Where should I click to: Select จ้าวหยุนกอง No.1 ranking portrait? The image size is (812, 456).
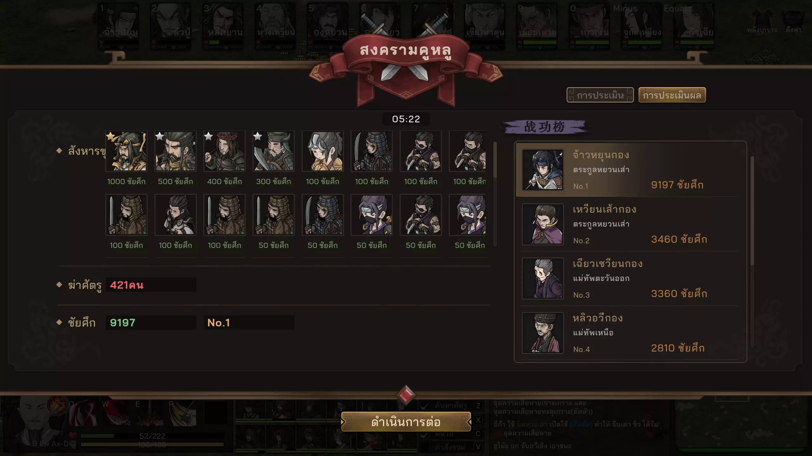543,170
